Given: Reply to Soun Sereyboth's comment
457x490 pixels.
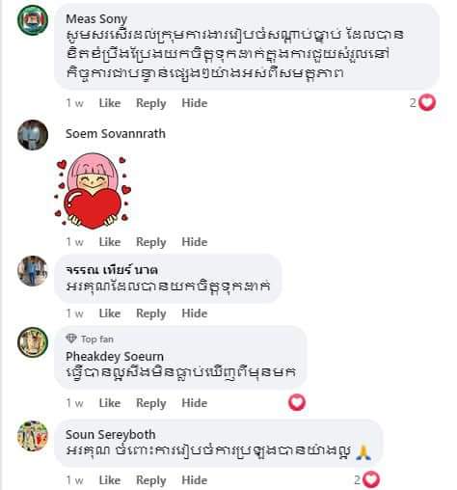Looking at the screenshot, I should click(151, 480).
